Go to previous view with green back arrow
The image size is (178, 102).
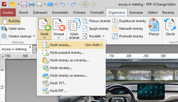click(x=85, y=4)
